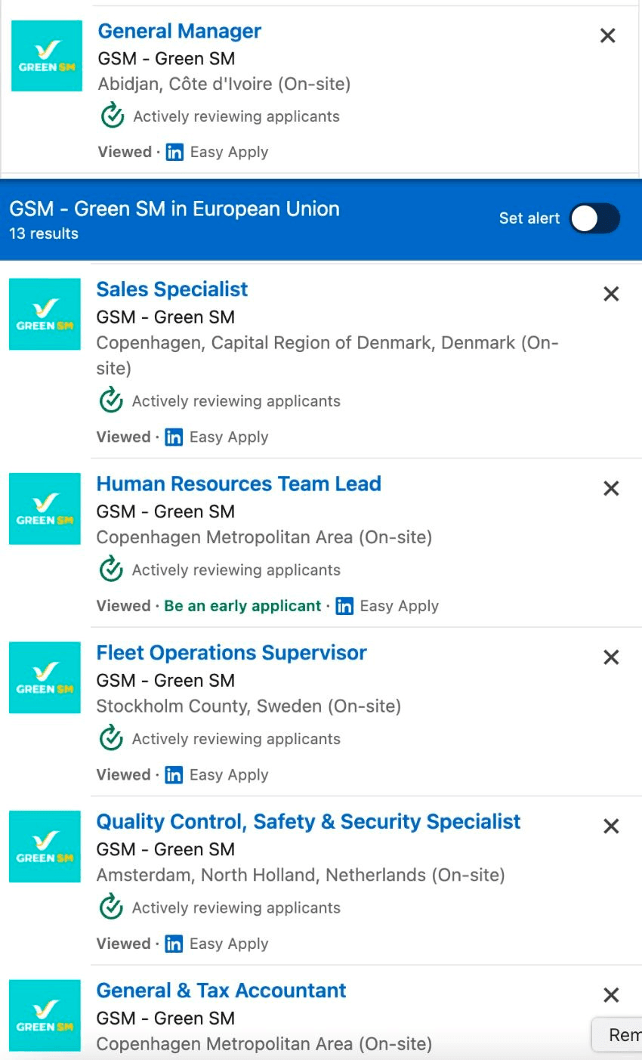The width and height of the screenshot is (642, 1060).
Task: Click Green SM logo beside Fleet Operations Supervisor
Action: coord(45,678)
